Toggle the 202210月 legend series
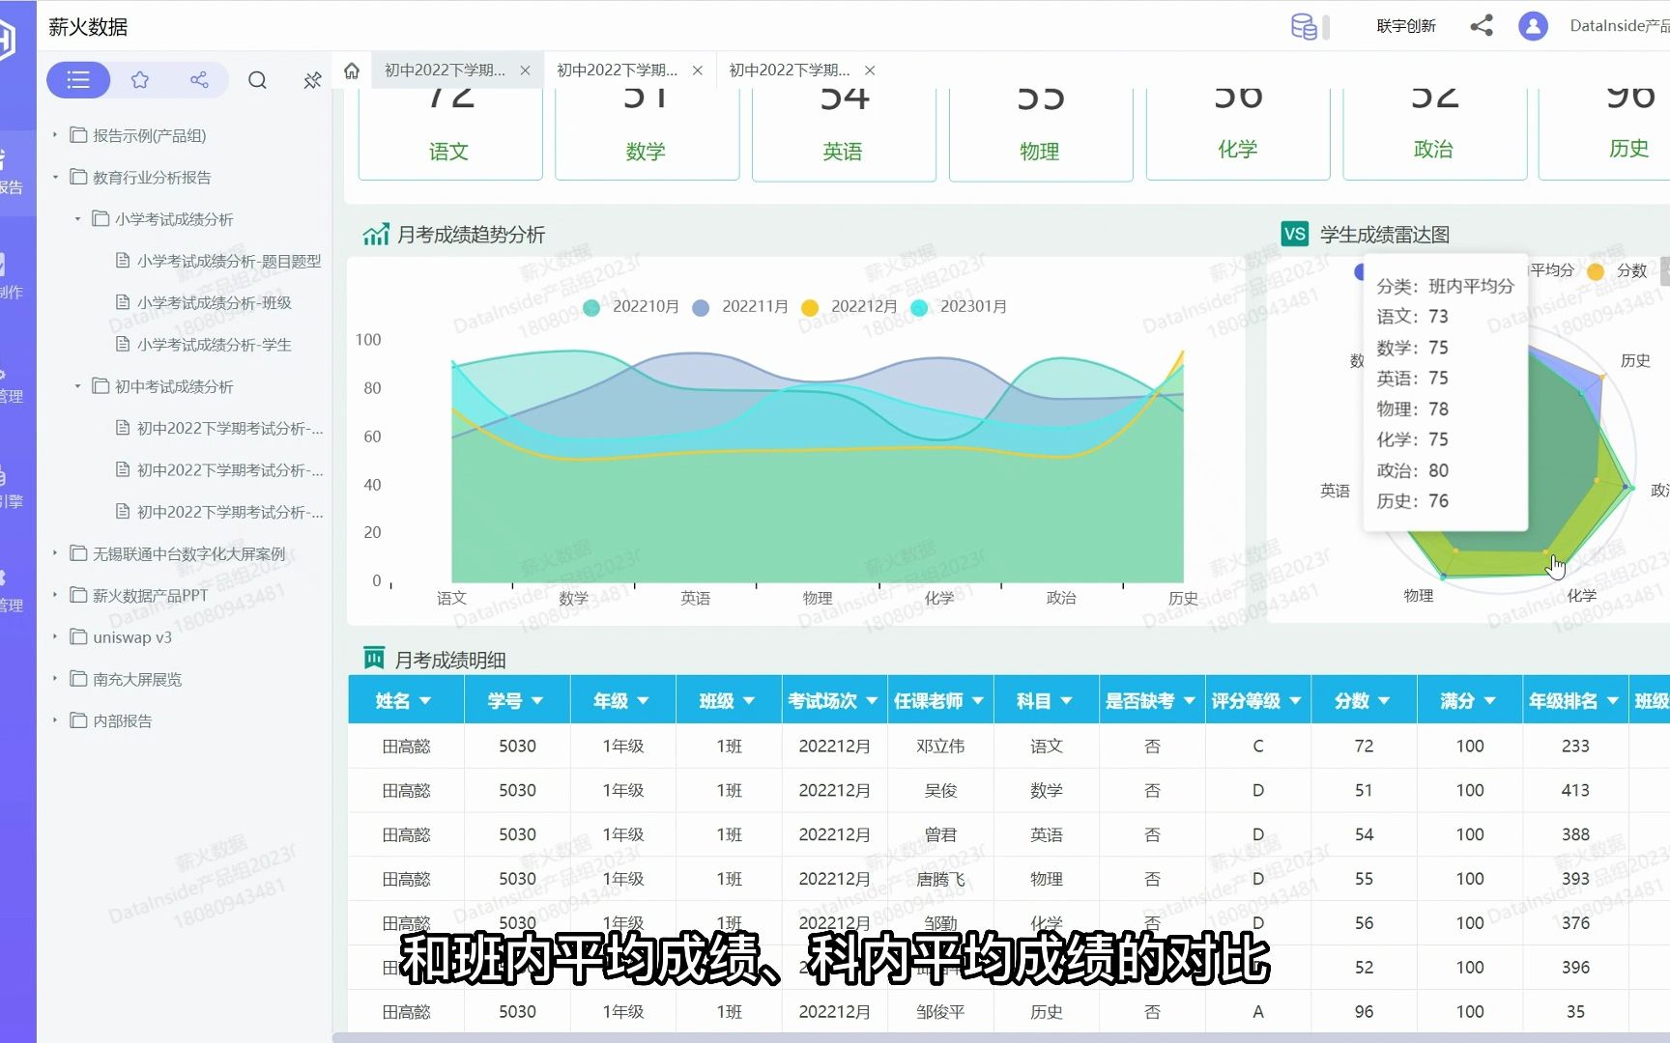 pyautogui.click(x=631, y=307)
